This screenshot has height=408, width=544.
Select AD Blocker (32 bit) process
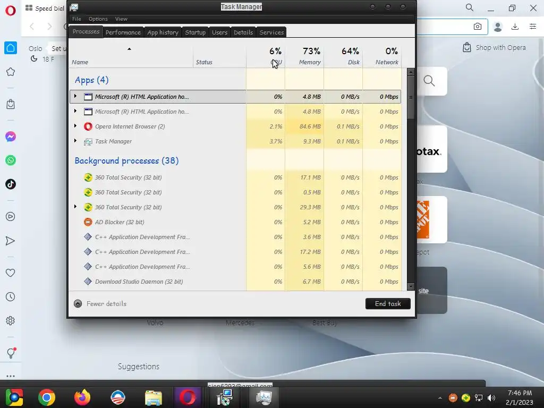pyautogui.click(x=235, y=222)
